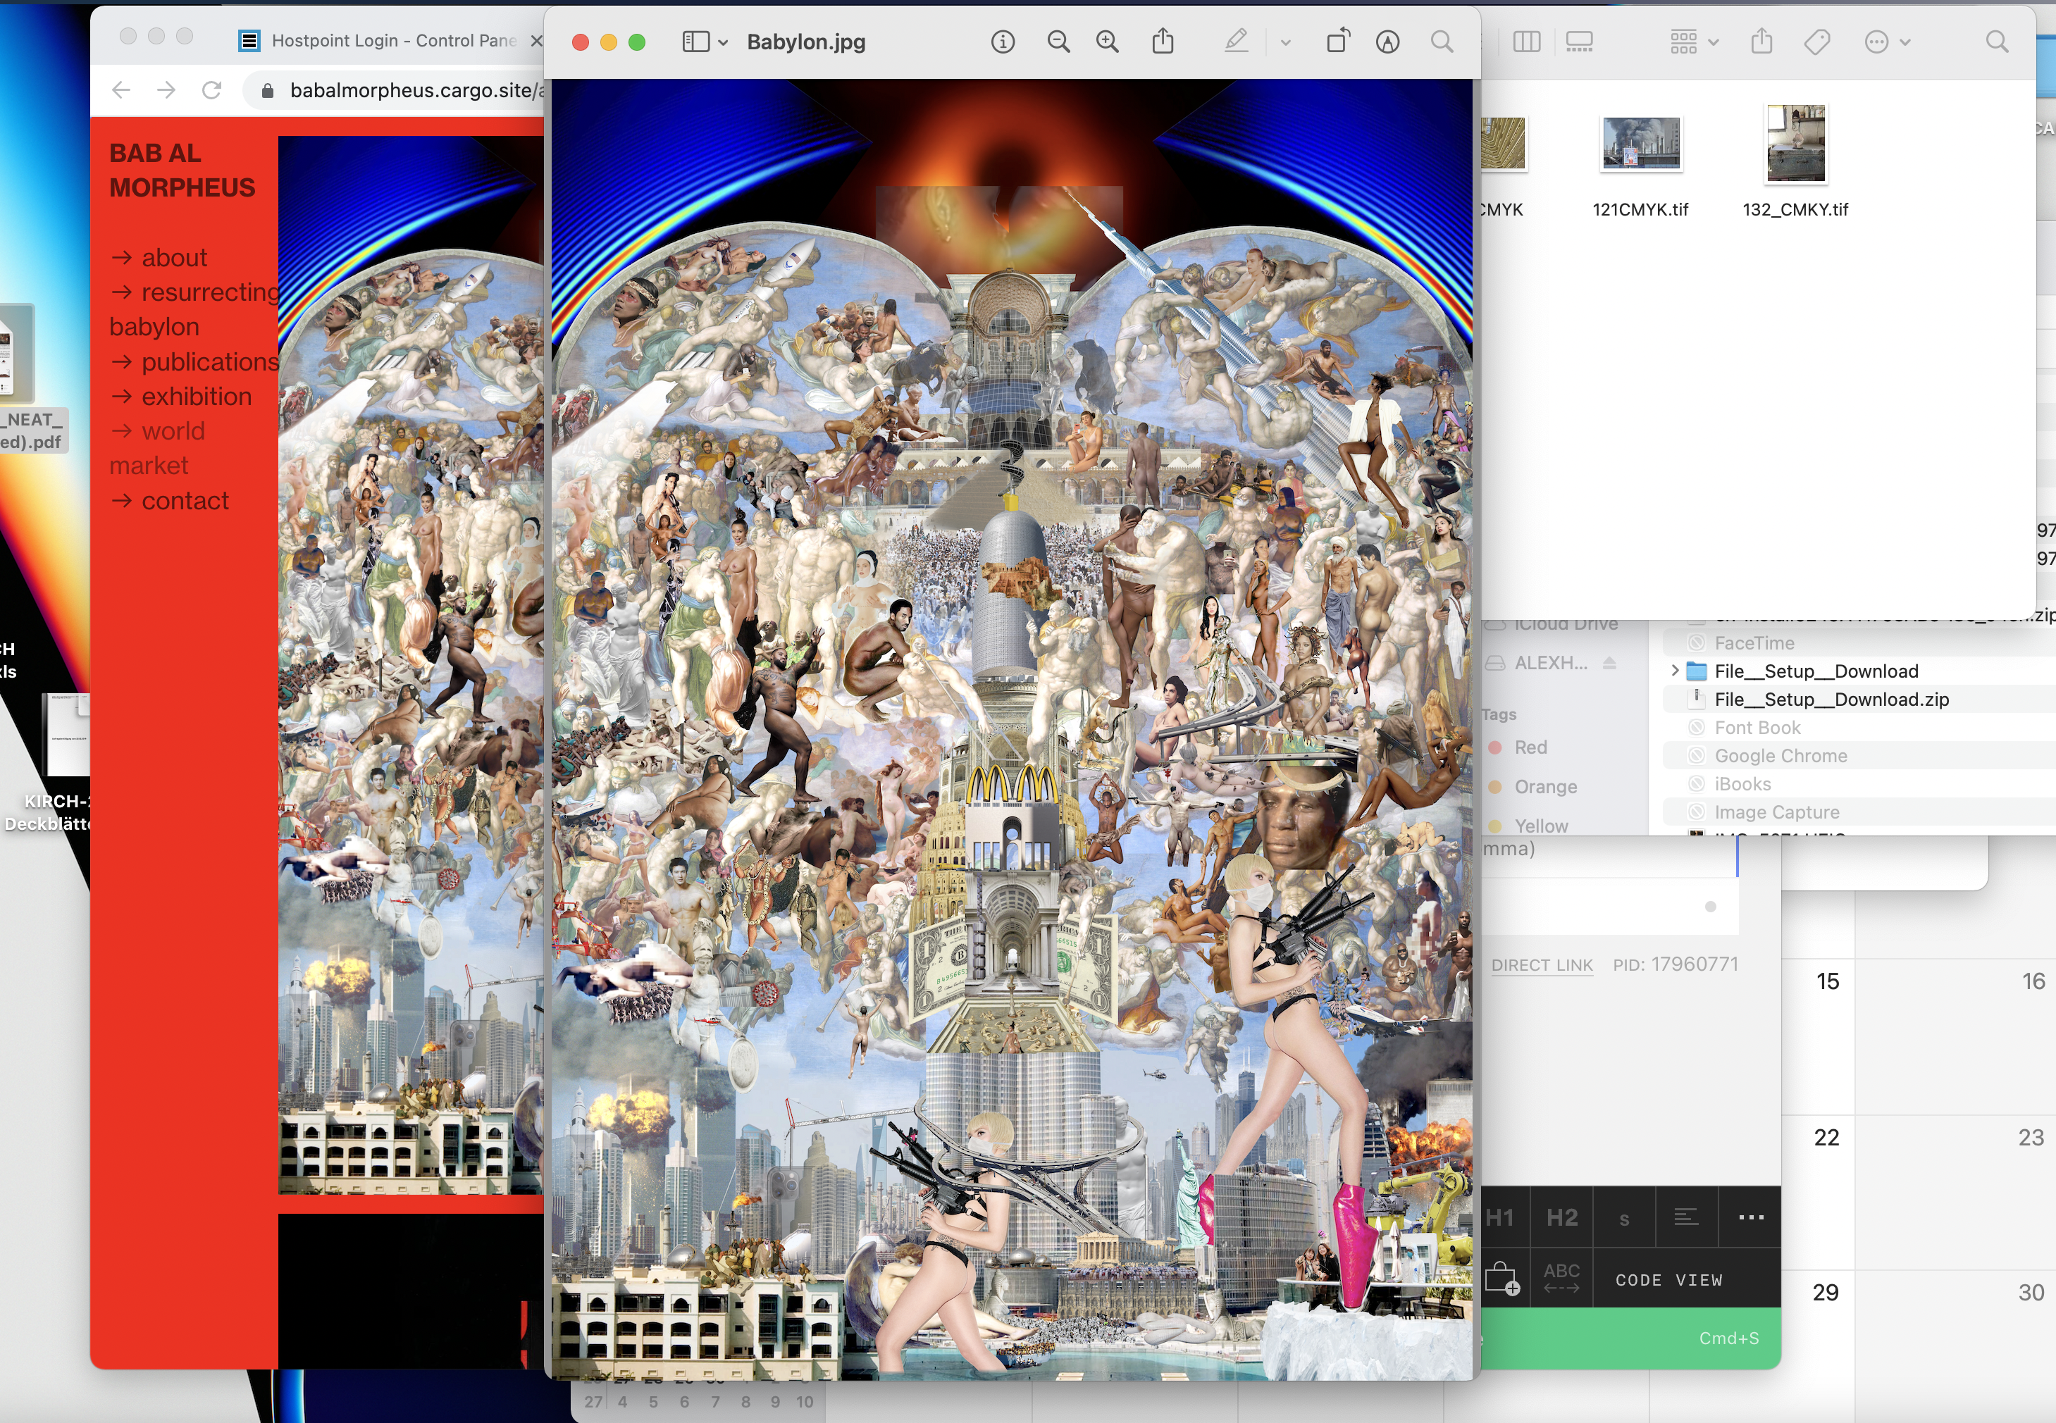
Task: Switch Finder to gallery view
Action: point(1579,42)
